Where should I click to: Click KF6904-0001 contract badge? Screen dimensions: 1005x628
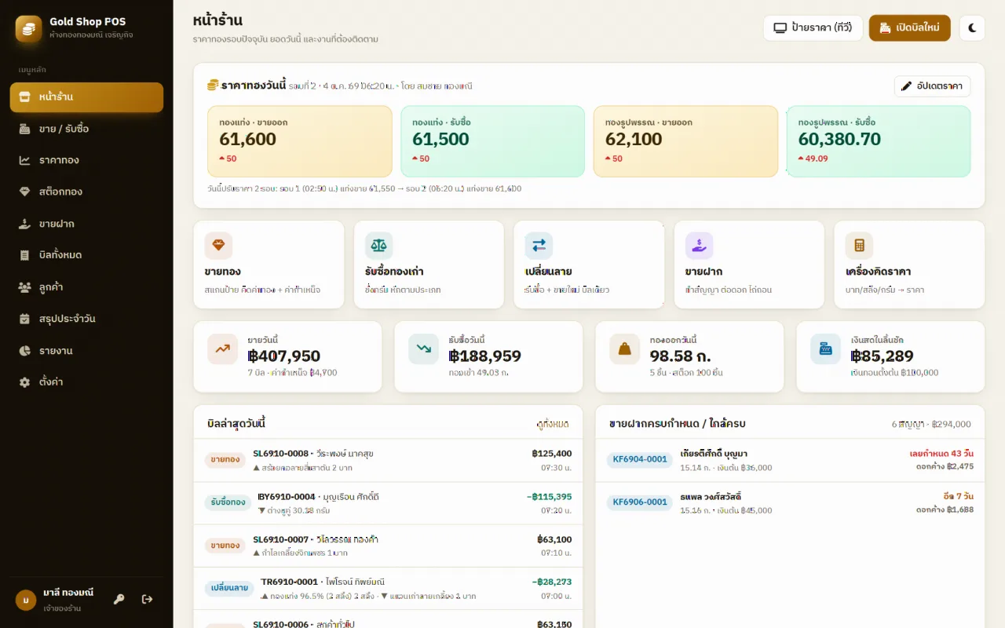point(640,459)
